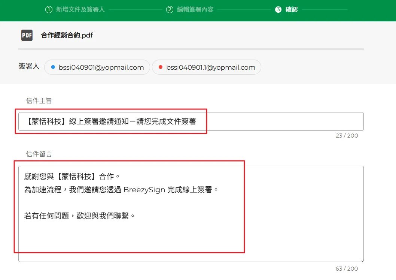Click the blue dot on first signer chip
The image size is (396, 280).
[x=53, y=67]
